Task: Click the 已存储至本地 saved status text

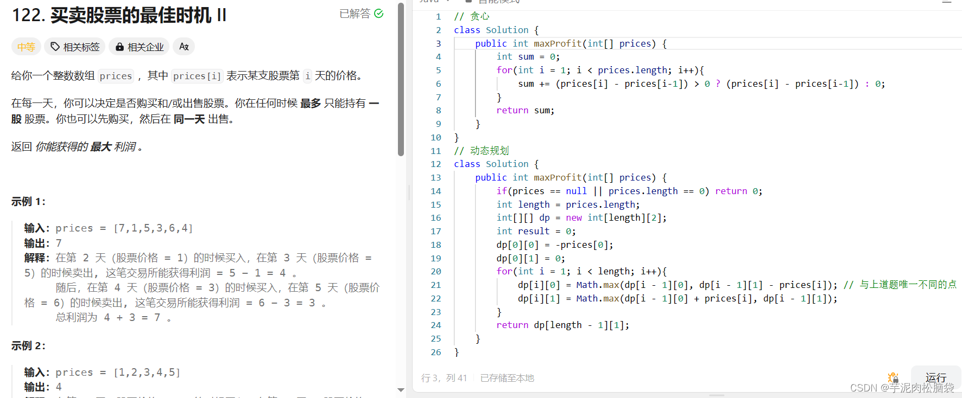Action: 507,378
